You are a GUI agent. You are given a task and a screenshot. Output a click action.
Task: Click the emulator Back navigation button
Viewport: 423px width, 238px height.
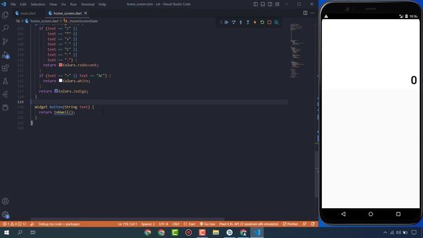344,214
